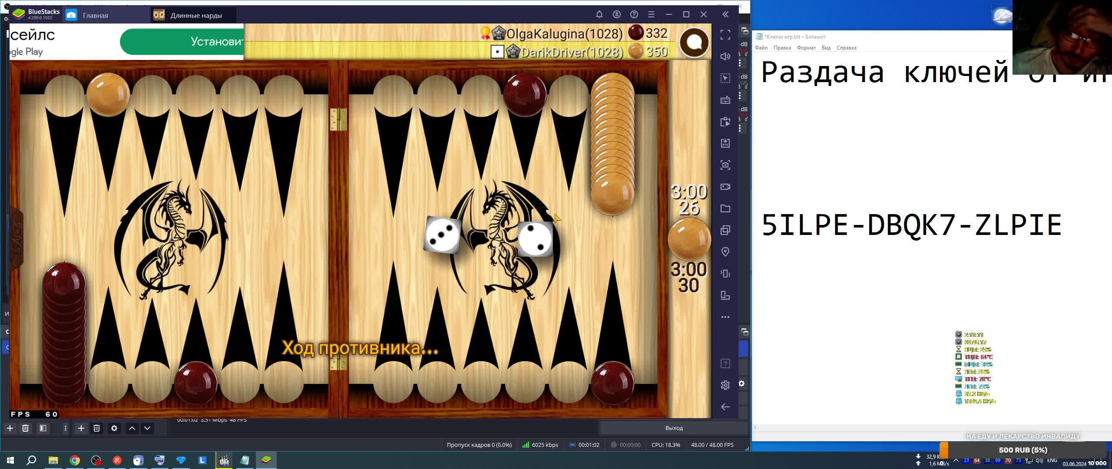Image resolution: width=1112 pixels, height=469 pixels.
Task: Expand more sidebar tools three dots
Action: (x=725, y=317)
